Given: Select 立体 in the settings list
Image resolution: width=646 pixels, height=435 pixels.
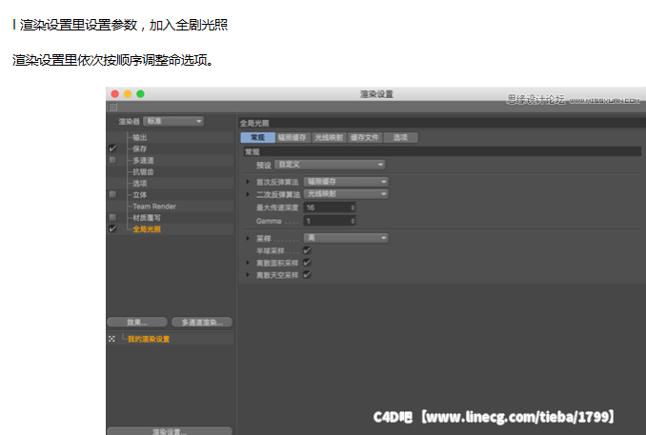Looking at the screenshot, I should (x=140, y=195).
